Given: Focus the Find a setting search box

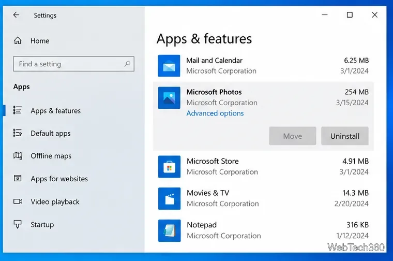Looking at the screenshot, I should pyautogui.click(x=73, y=64).
